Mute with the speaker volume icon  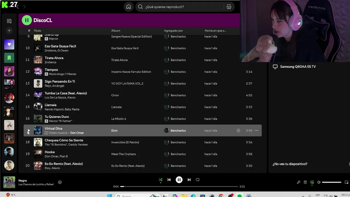[319, 182]
